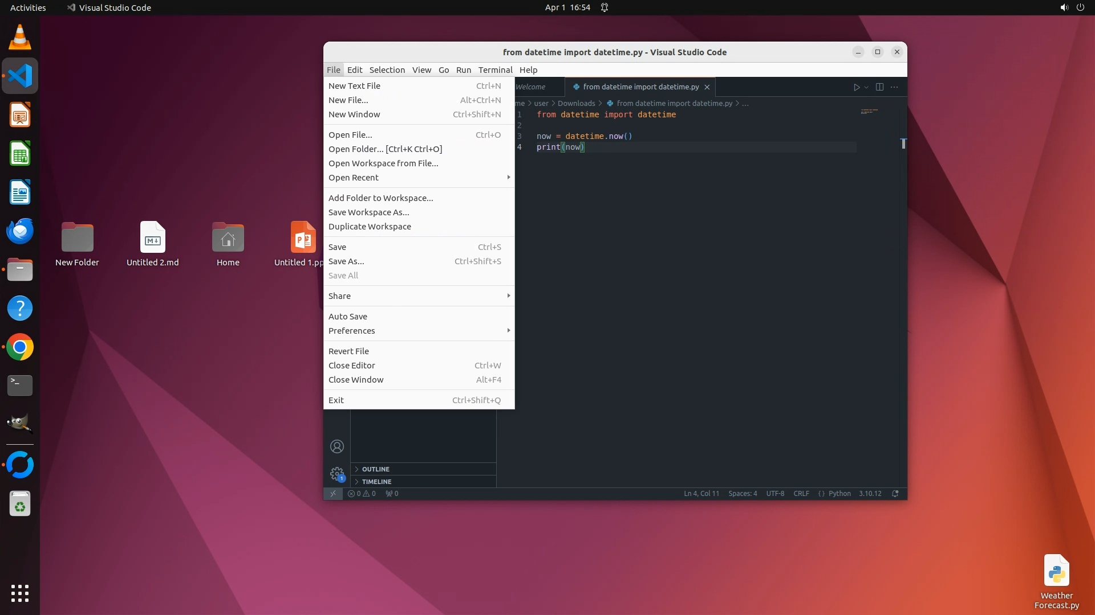Expand the TIMELINE section
The height and width of the screenshot is (615, 1095).
pos(376,482)
